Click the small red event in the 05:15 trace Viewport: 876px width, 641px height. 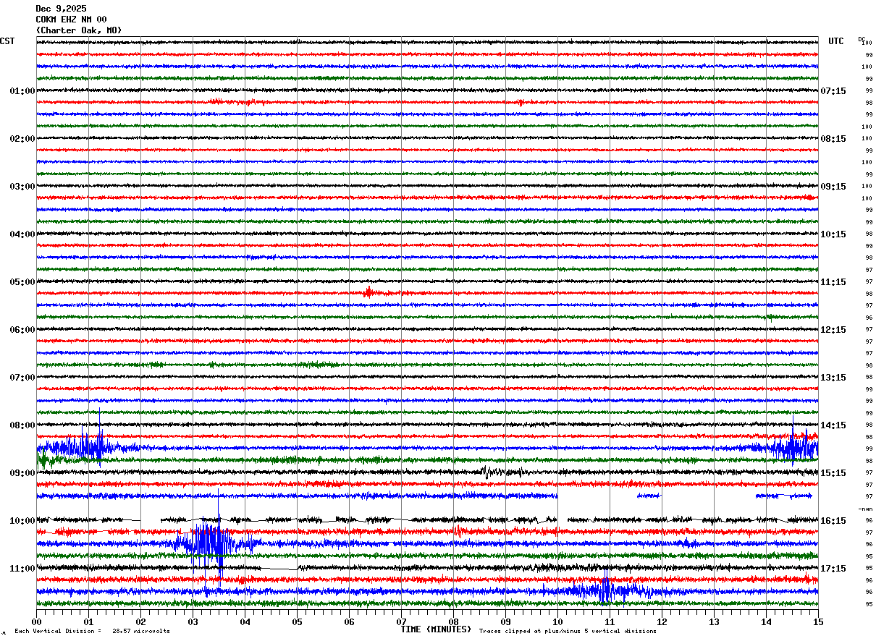click(369, 292)
